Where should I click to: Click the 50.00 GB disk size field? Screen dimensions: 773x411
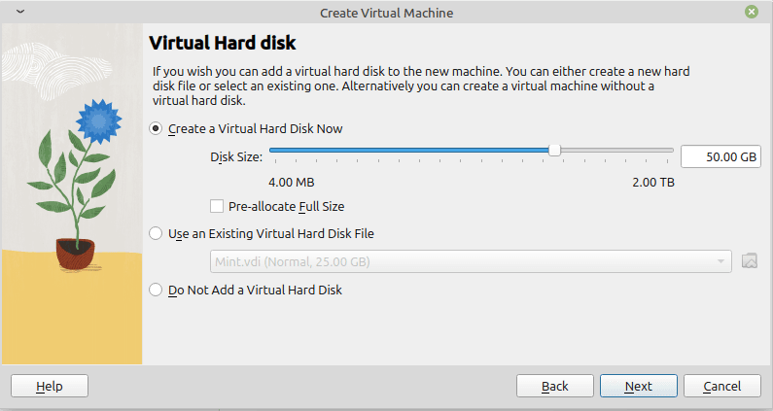tap(720, 156)
